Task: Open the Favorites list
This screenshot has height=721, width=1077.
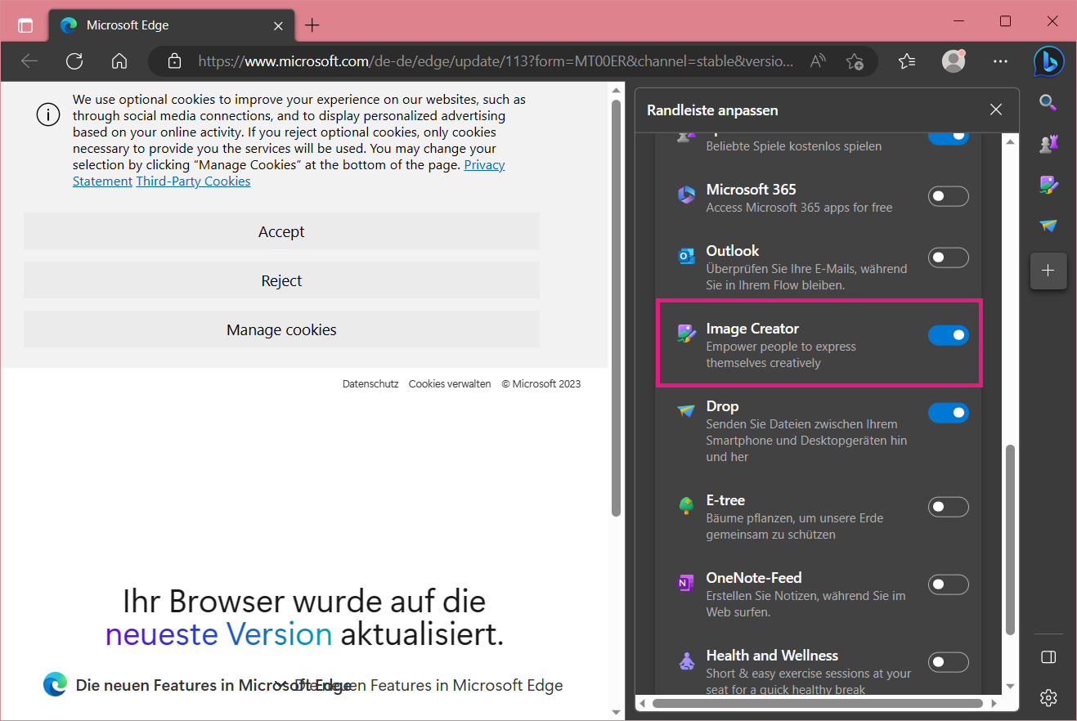Action: pyautogui.click(x=907, y=61)
